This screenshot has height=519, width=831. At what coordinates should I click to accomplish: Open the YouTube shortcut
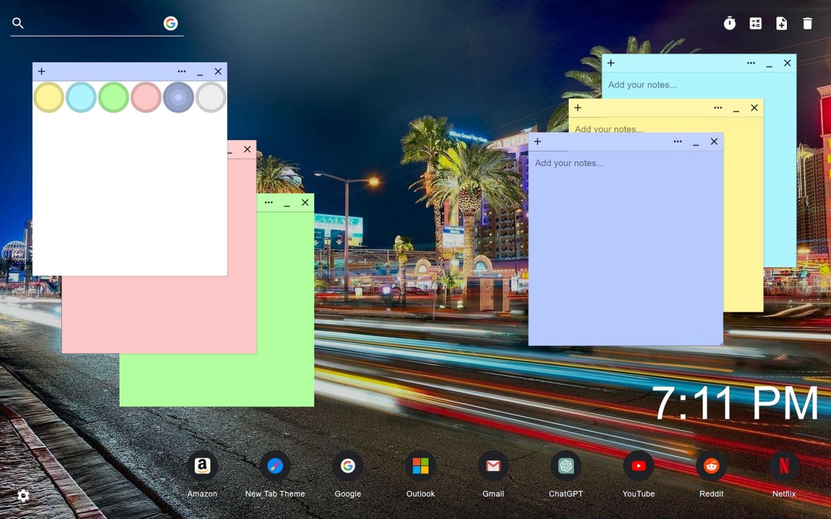coord(639,466)
